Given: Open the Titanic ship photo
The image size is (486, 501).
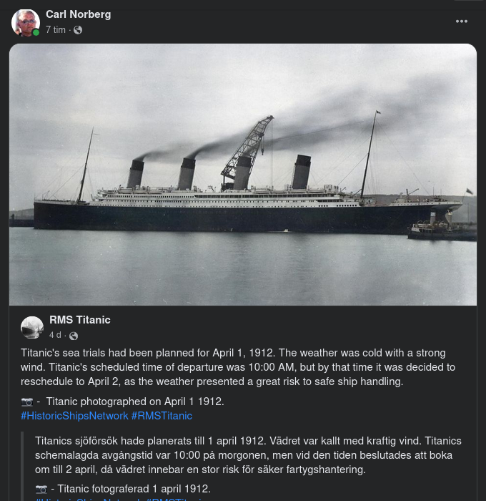Looking at the screenshot, I should (243, 175).
